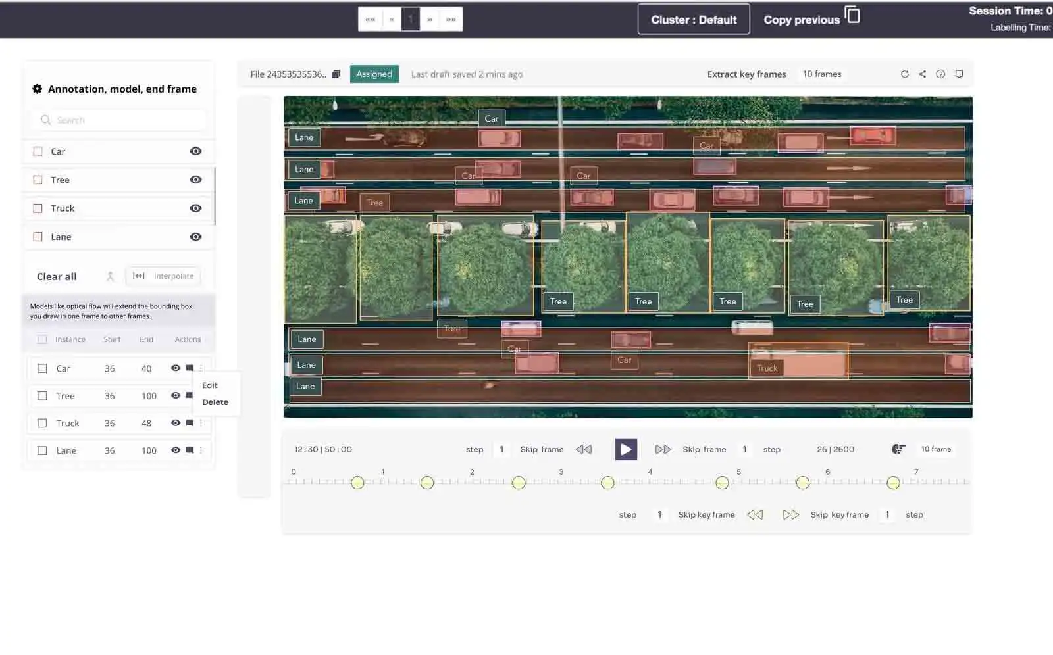Click the Copy previous icon in the header

[852, 14]
